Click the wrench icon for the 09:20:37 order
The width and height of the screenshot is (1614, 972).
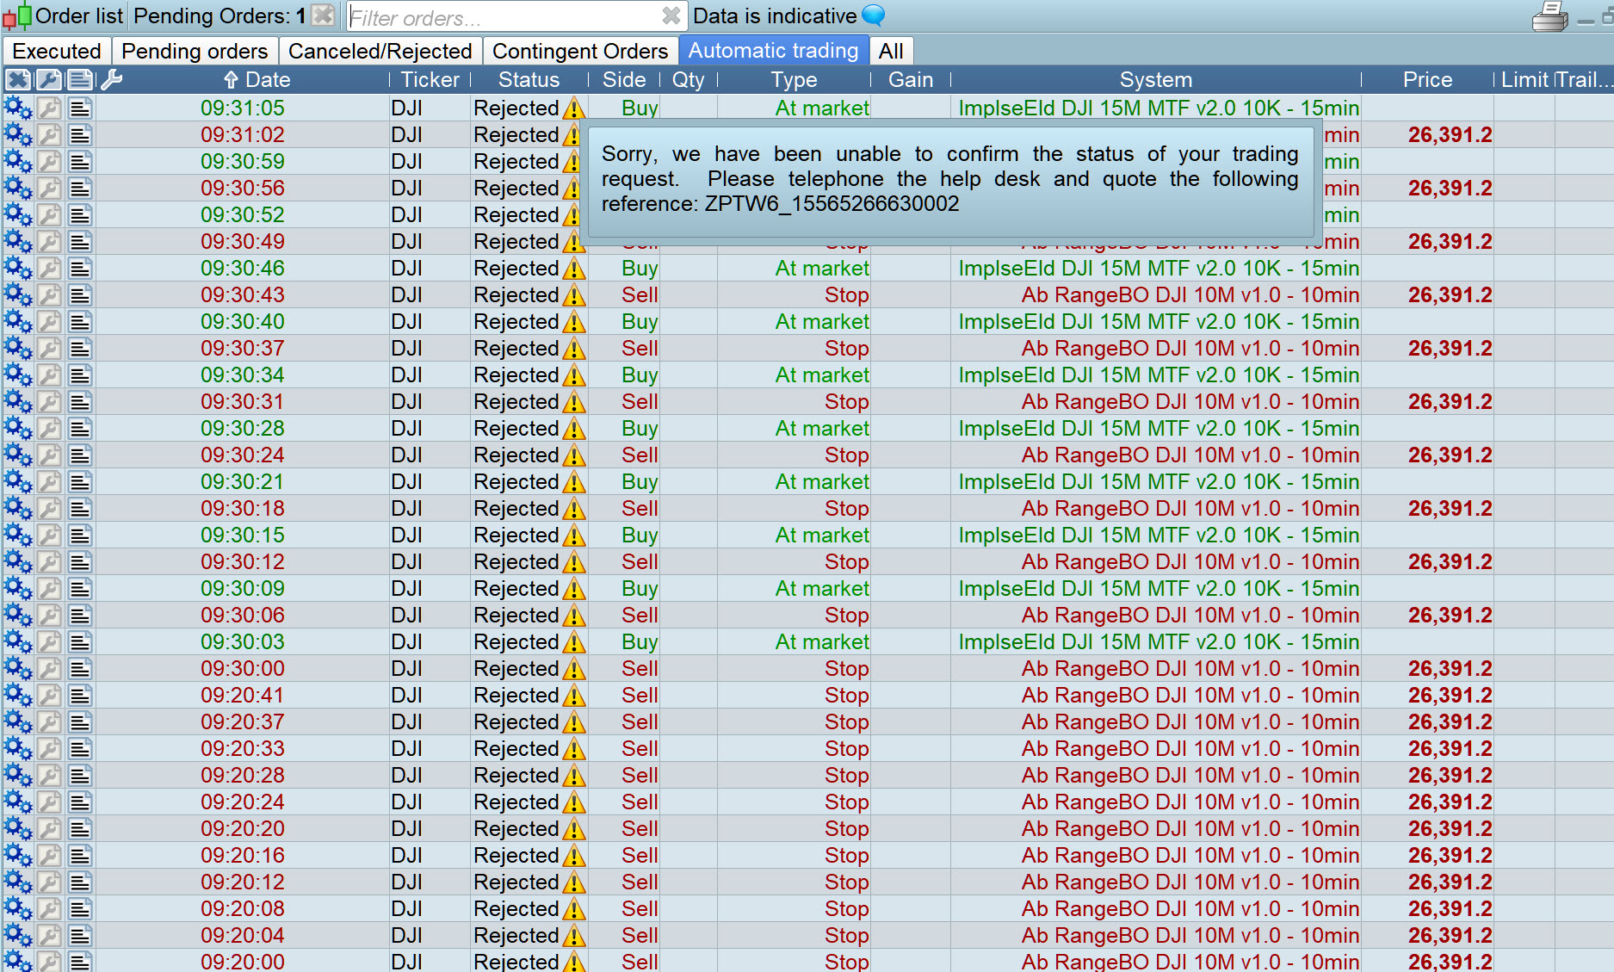[49, 722]
